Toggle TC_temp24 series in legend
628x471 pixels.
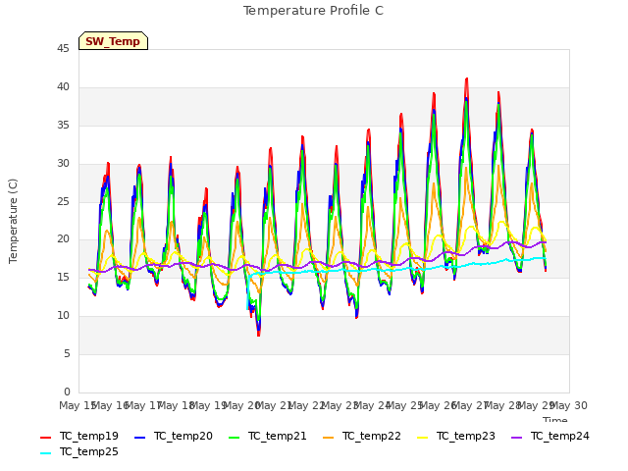pos(550,436)
